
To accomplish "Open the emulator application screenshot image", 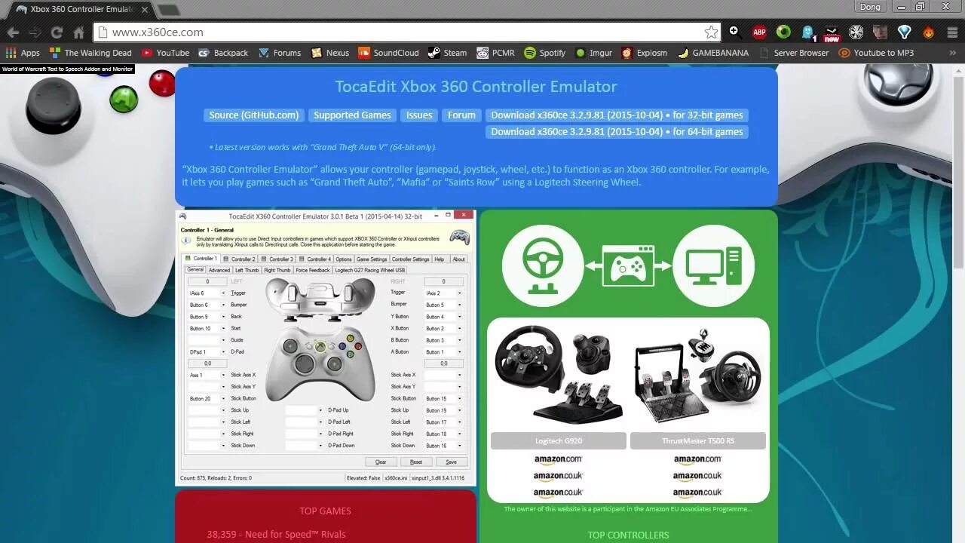I will tap(325, 347).
